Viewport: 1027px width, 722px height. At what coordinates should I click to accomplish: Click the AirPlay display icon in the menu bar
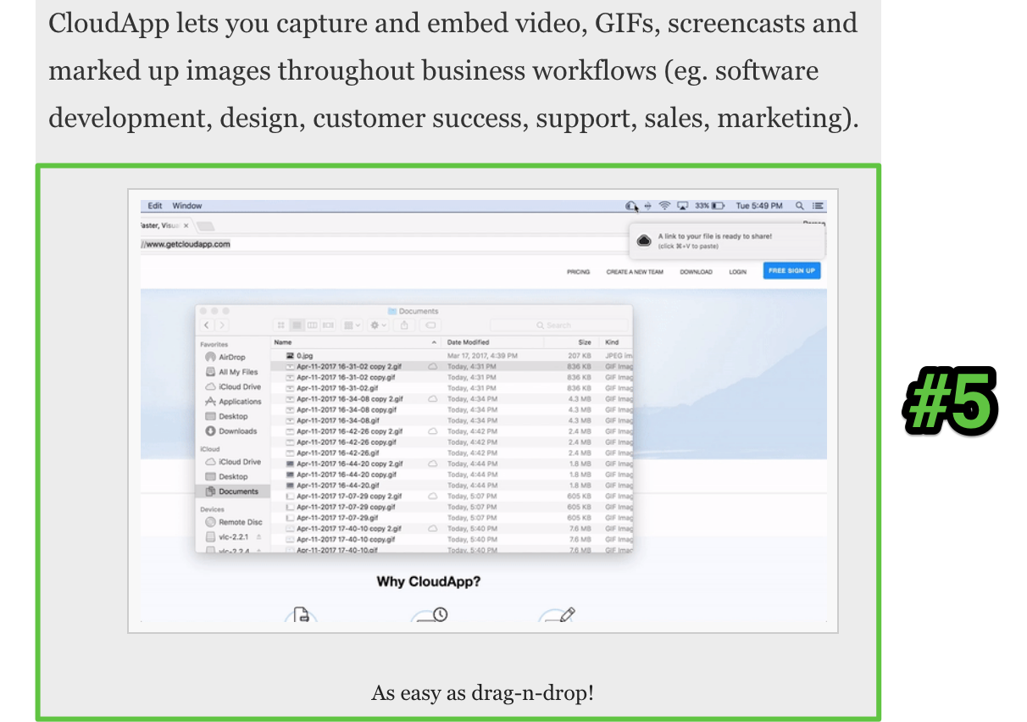tap(682, 206)
